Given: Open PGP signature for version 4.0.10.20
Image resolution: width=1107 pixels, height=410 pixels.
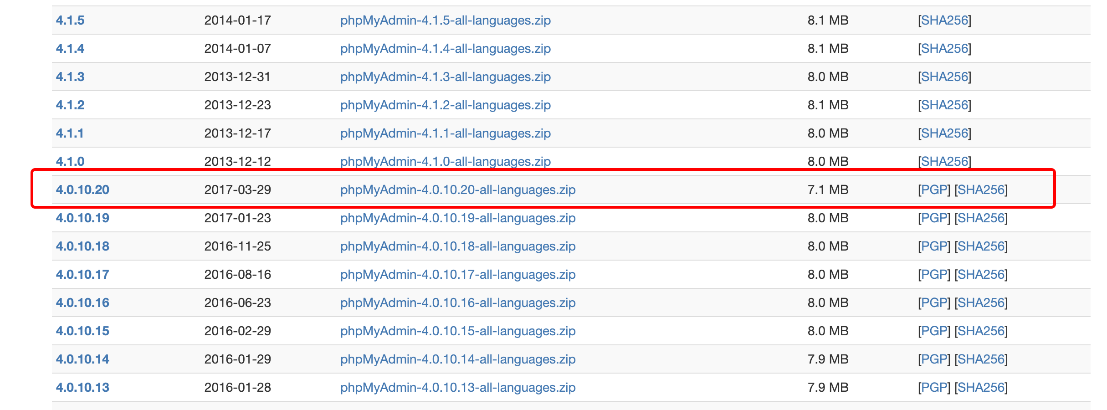Looking at the screenshot, I should (934, 190).
